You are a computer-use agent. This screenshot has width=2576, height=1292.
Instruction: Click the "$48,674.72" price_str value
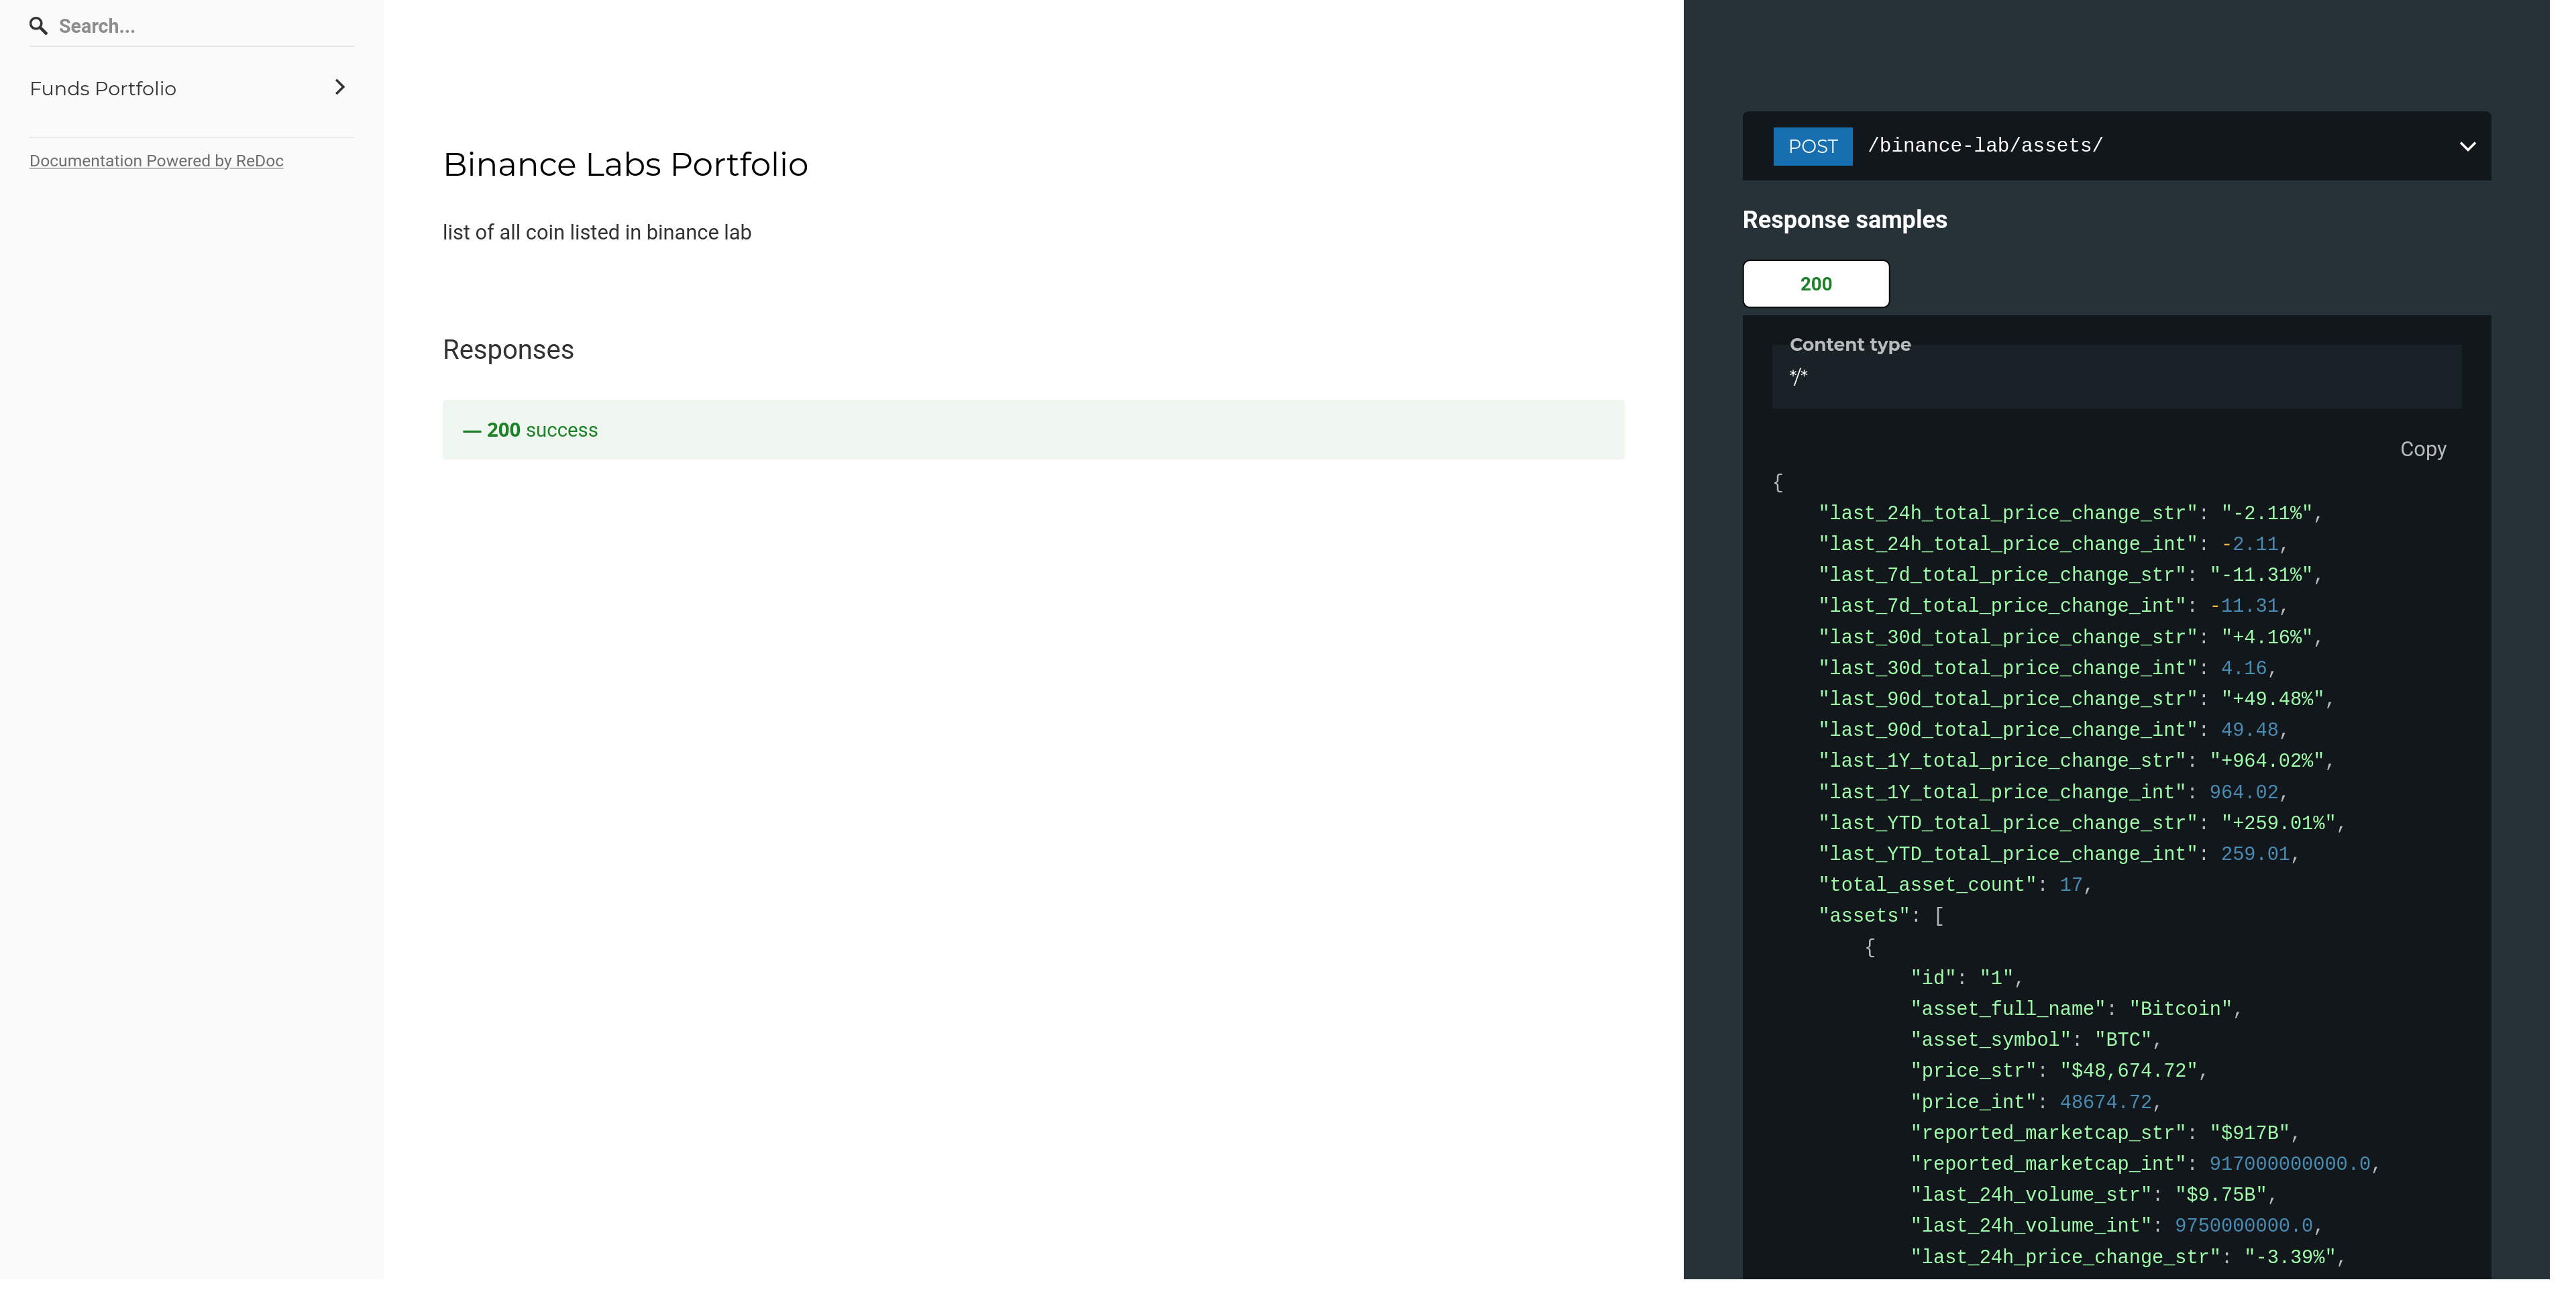2128,1071
